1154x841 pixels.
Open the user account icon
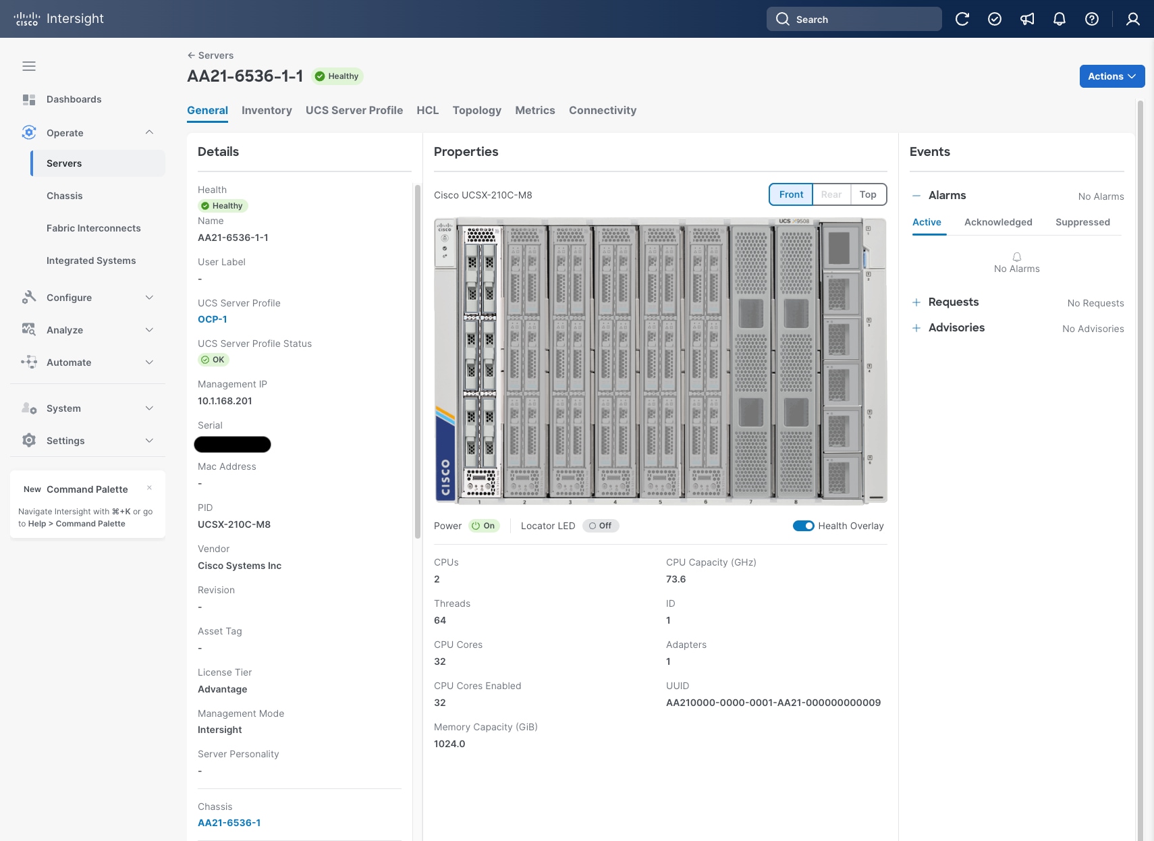(1131, 19)
